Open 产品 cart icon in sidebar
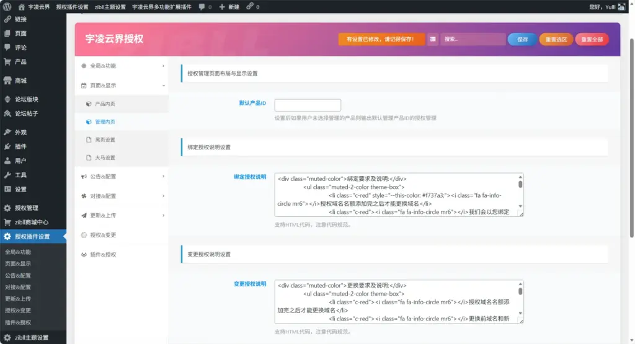 [x=7, y=61]
